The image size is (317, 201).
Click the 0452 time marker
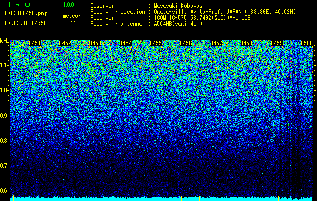tap(65, 43)
